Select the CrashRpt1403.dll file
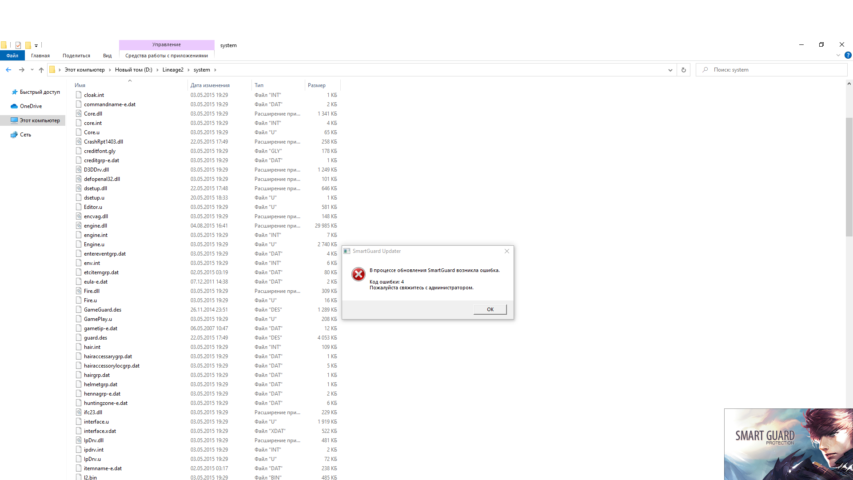Viewport: 853px width, 480px height. click(x=103, y=141)
